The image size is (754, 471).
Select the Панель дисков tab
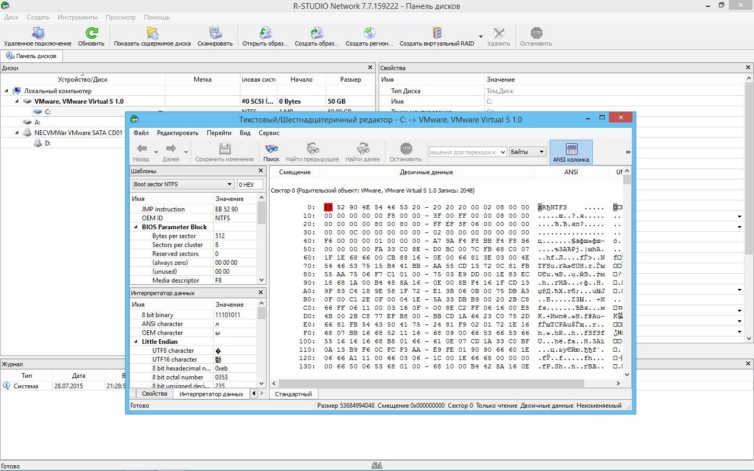(31, 56)
